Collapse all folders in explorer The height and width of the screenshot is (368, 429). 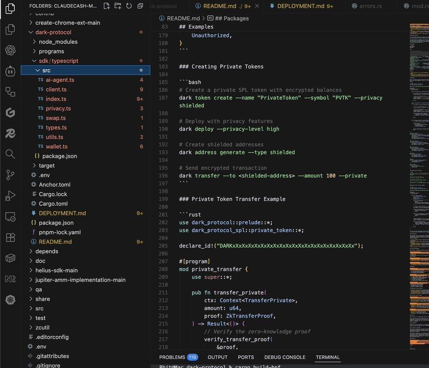coord(139,6)
